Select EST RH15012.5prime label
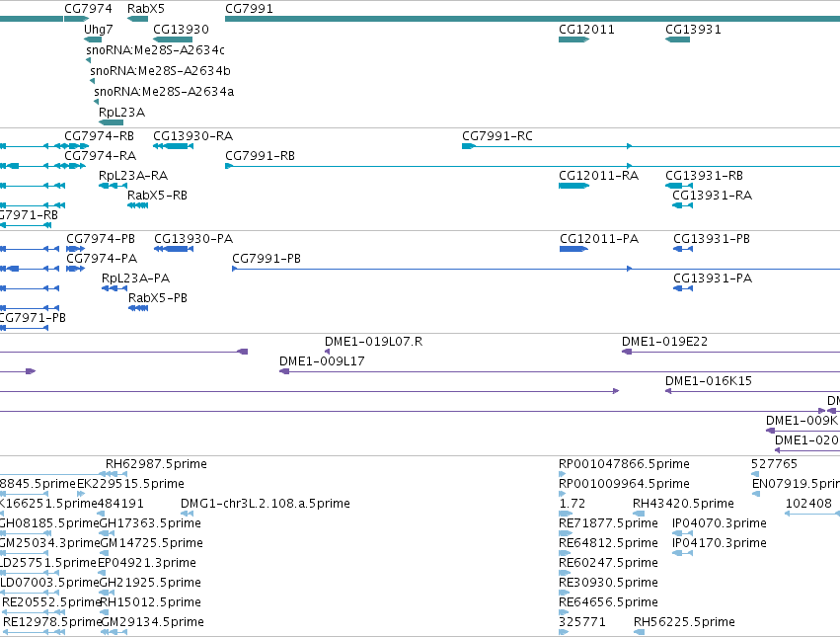Image resolution: width=840 pixels, height=637 pixels. point(150,602)
